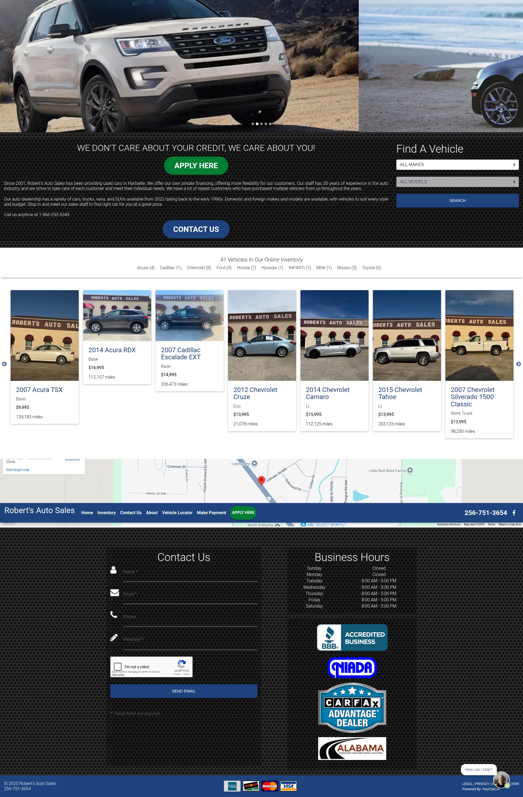Open the LEGAL footer link

[467, 784]
